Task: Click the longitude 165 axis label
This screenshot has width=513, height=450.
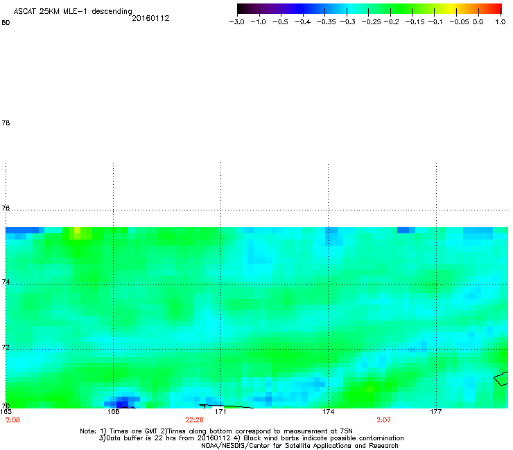Action: [x=6, y=412]
